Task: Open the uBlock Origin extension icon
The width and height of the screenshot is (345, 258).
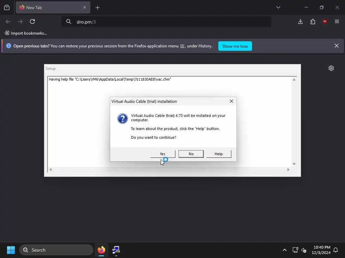Action: [325, 21]
